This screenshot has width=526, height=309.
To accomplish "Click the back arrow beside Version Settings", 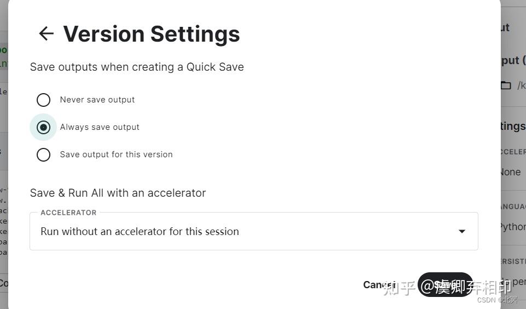I will pyautogui.click(x=47, y=33).
